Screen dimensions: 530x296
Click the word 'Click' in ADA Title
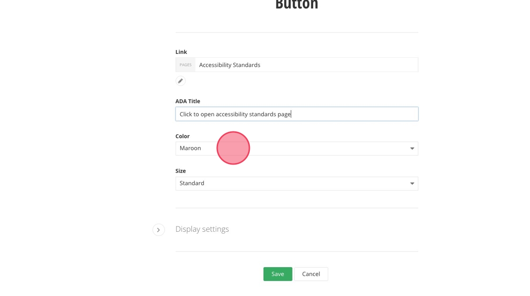(185, 114)
